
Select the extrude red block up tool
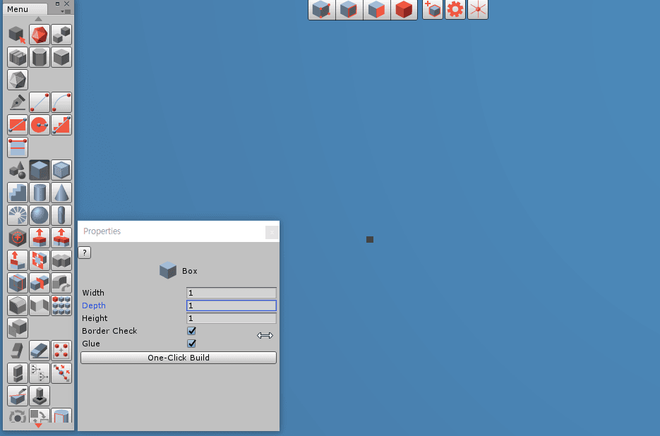40,238
